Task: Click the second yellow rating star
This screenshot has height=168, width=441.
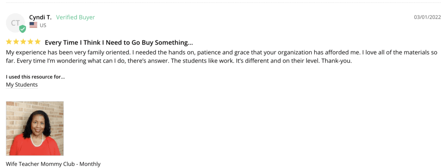Action: click(16, 42)
